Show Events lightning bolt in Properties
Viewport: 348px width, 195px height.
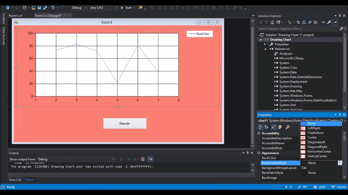click(280, 127)
